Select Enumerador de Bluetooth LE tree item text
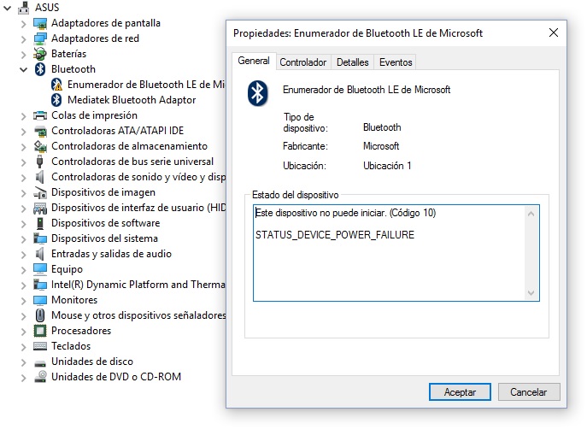The image size is (587, 447). (145, 85)
